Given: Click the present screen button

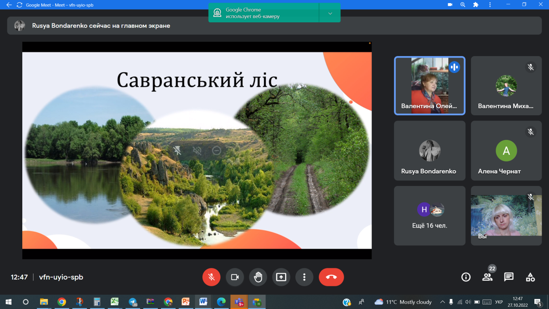Looking at the screenshot, I should (x=281, y=277).
